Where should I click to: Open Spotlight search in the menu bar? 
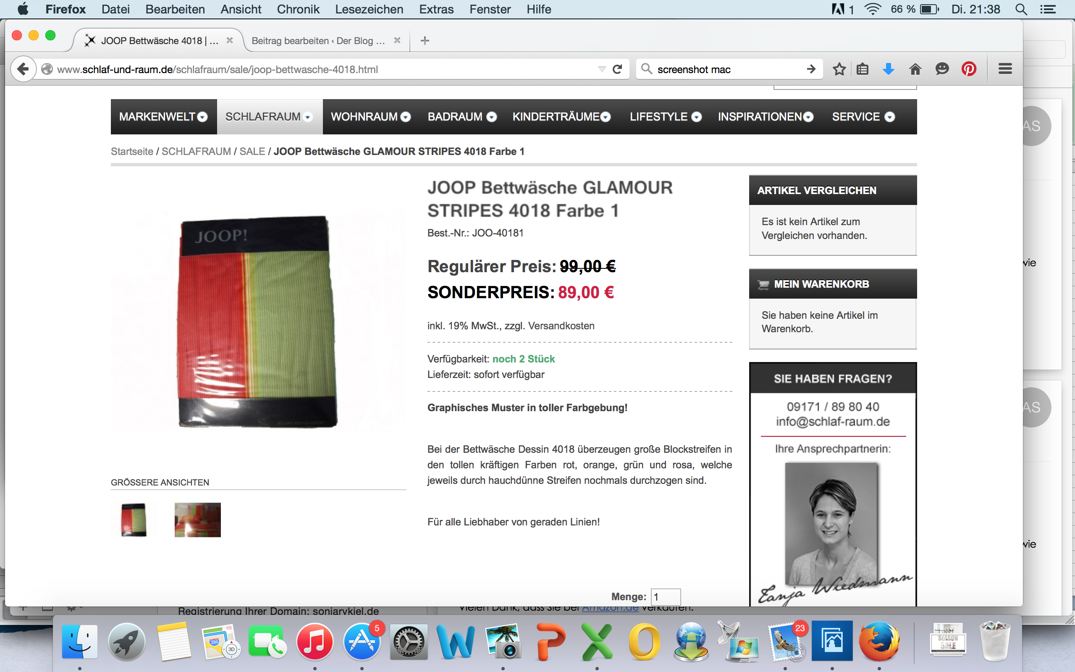point(1021,9)
